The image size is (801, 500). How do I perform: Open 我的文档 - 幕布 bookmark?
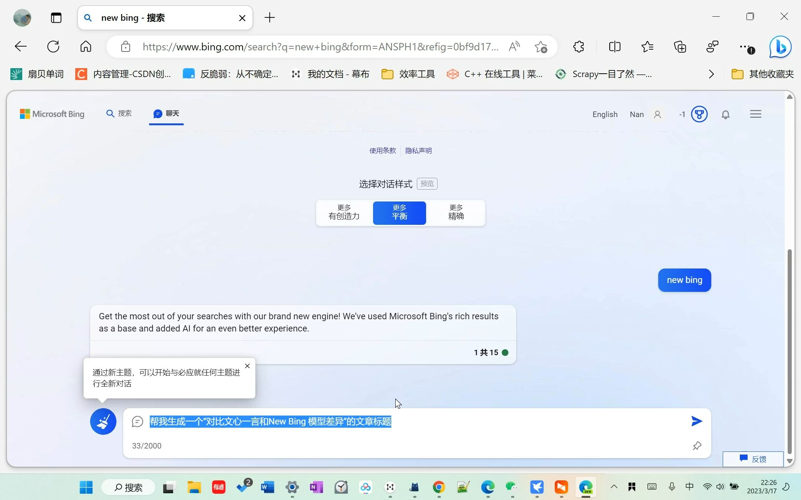[330, 74]
